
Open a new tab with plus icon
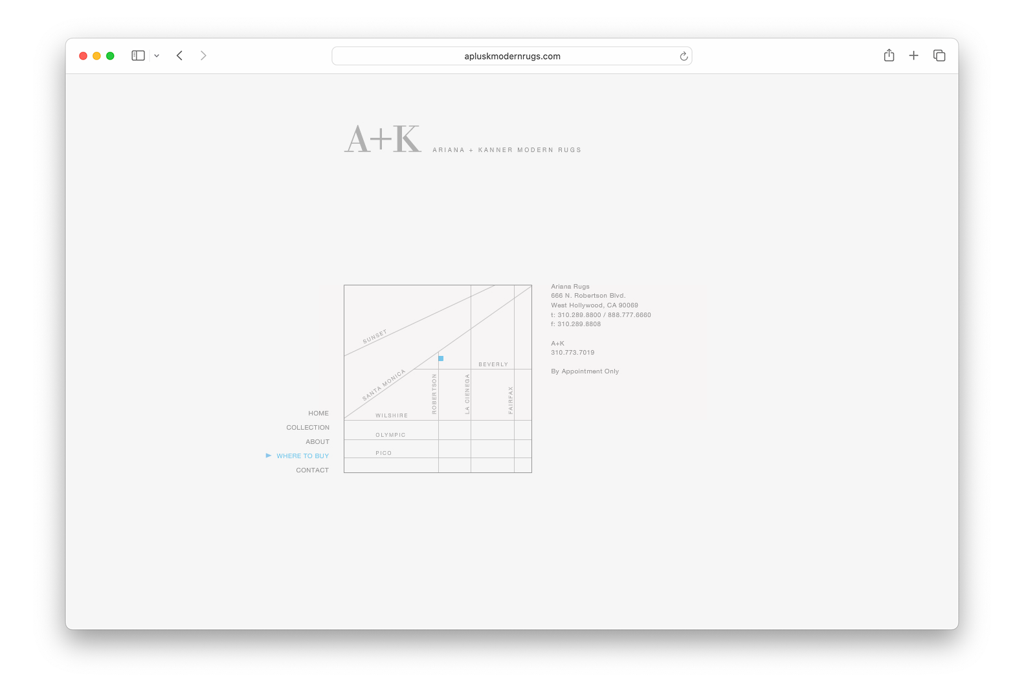[913, 56]
